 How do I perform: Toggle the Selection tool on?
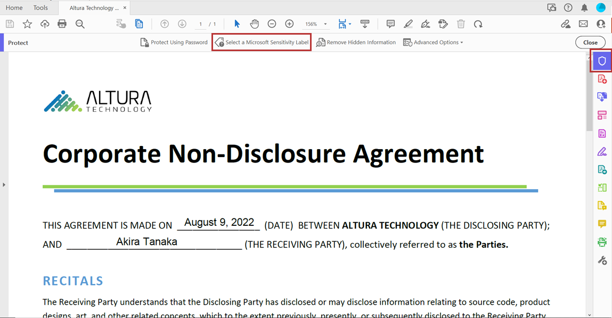[x=236, y=23]
